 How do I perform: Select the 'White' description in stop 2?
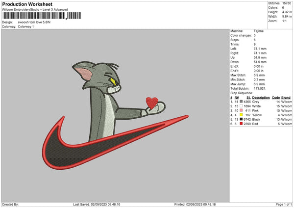256,106
